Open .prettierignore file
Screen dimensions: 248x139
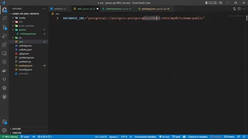pyautogui.click(x=28, y=58)
